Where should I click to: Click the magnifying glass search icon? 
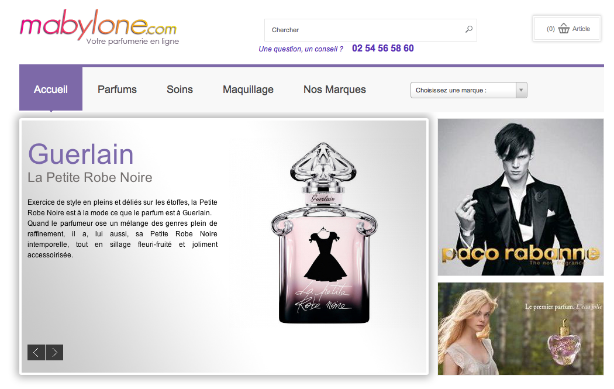pyautogui.click(x=468, y=29)
